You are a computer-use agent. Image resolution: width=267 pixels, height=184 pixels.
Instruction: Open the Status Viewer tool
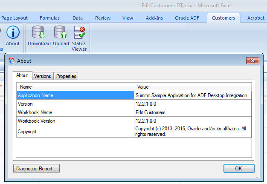click(x=79, y=38)
